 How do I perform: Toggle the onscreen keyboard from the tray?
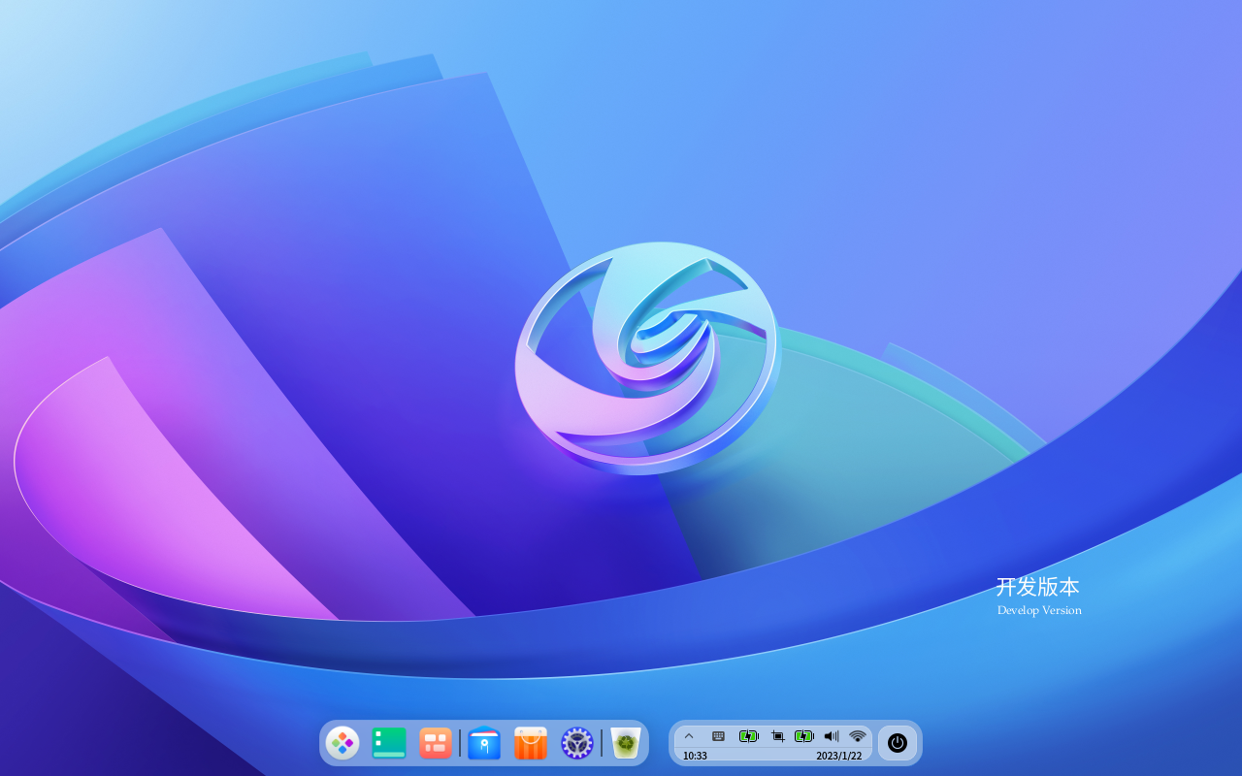[x=718, y=735]
